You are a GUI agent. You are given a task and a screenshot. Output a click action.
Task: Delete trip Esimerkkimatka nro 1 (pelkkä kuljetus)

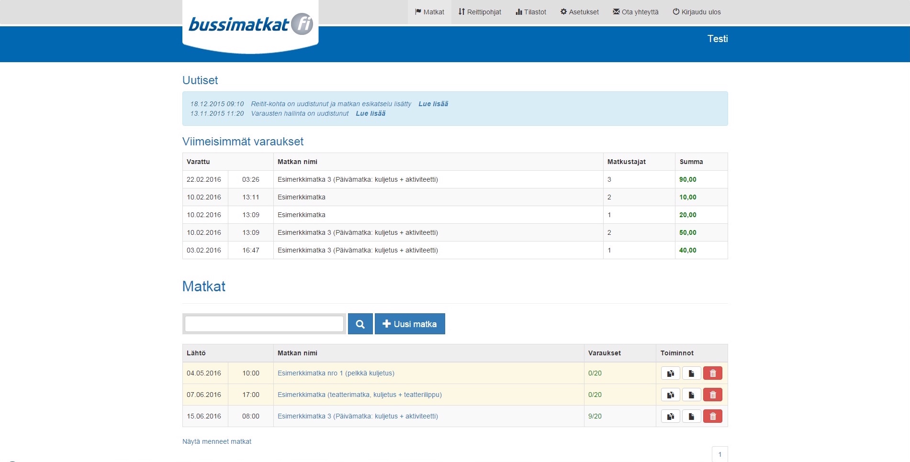click(x=712, y=373)
